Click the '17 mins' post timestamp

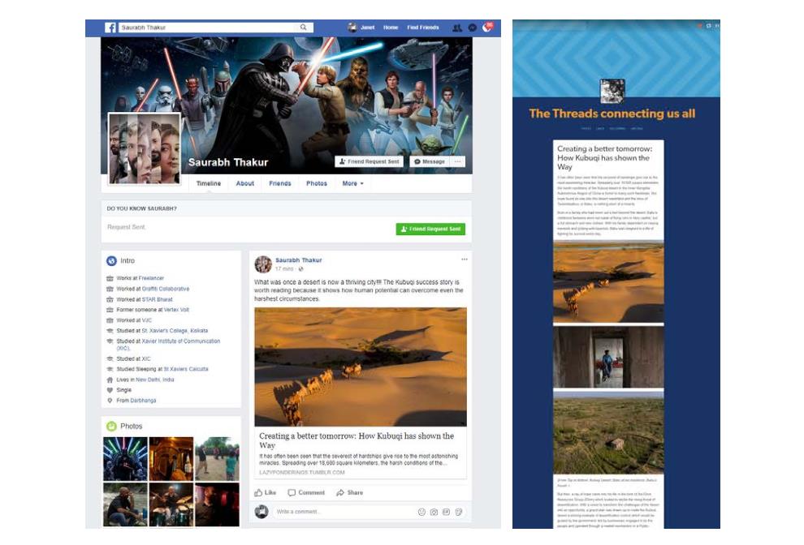coord(284,269)
